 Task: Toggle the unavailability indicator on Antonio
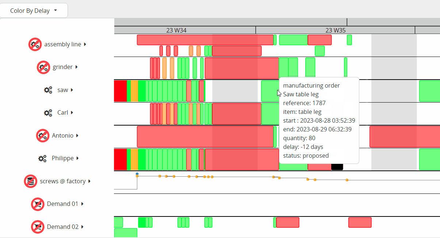click(43, 135)
